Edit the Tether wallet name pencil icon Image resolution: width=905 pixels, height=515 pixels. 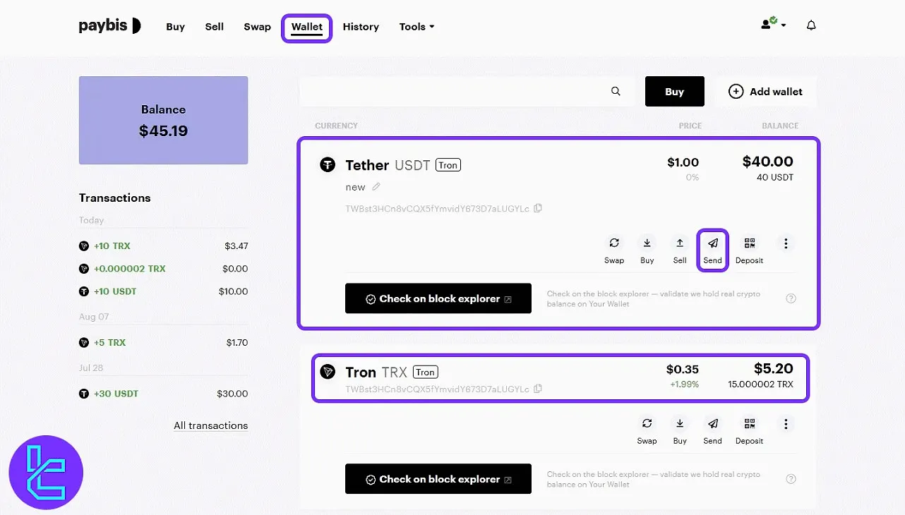376,187
